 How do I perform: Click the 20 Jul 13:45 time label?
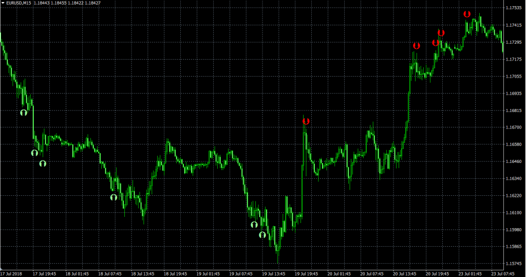point(405,273)
